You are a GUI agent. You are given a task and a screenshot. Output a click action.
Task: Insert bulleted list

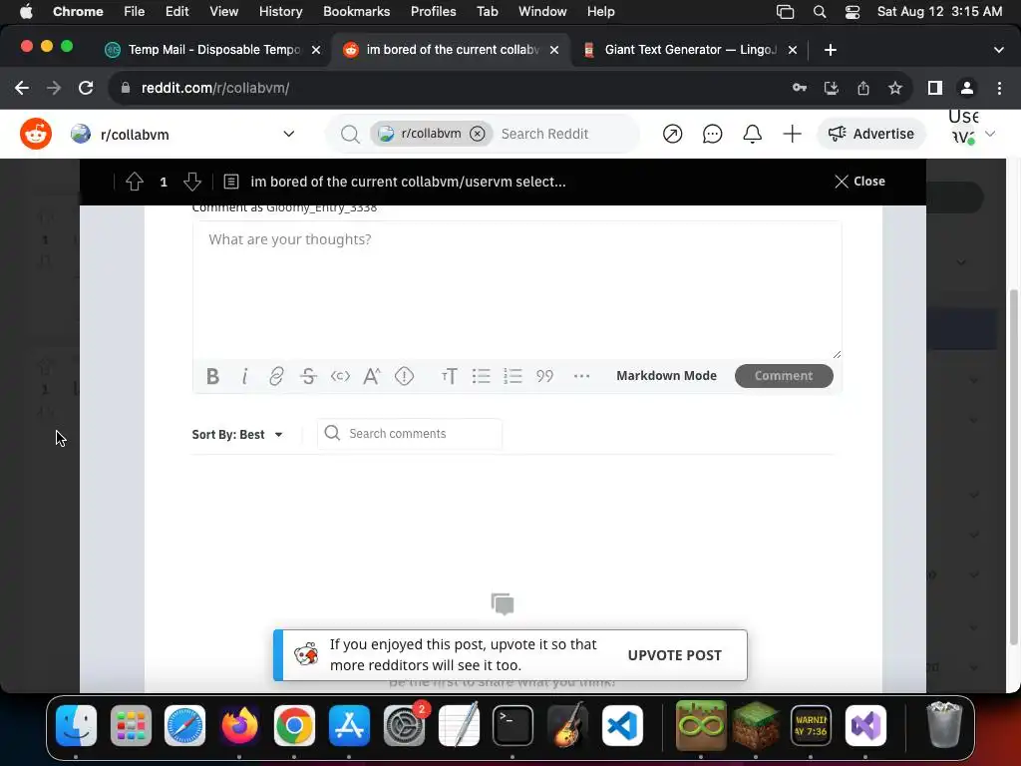point(482,376)
